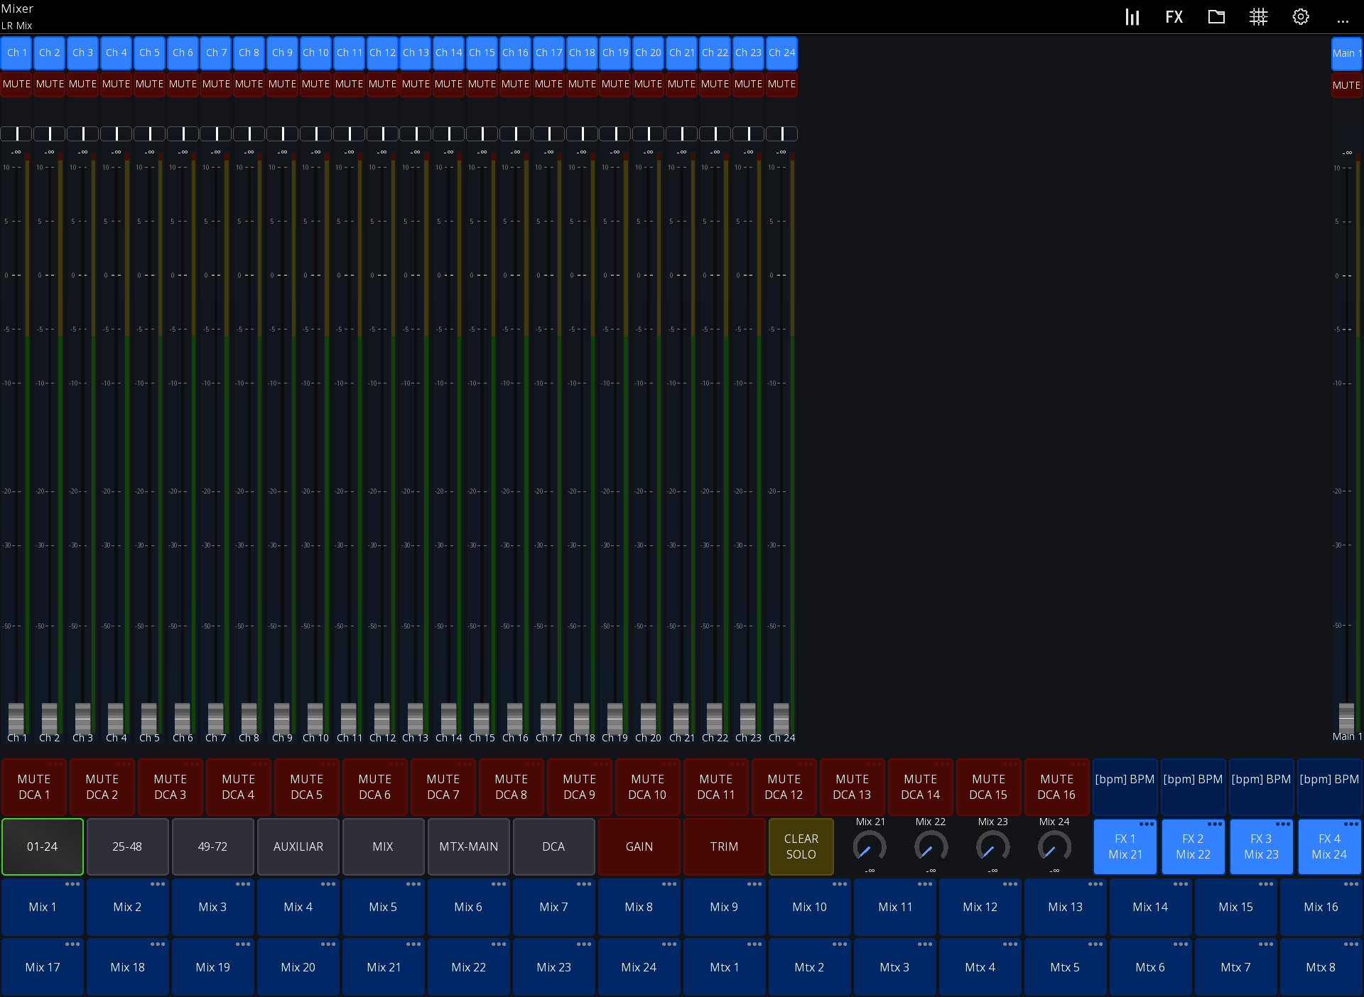Mute the Main 1 output
Screen dimensions: 1364x997
tap(1346, 85)
